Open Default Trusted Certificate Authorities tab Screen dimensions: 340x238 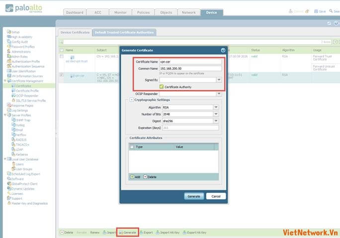click(124, 32)
